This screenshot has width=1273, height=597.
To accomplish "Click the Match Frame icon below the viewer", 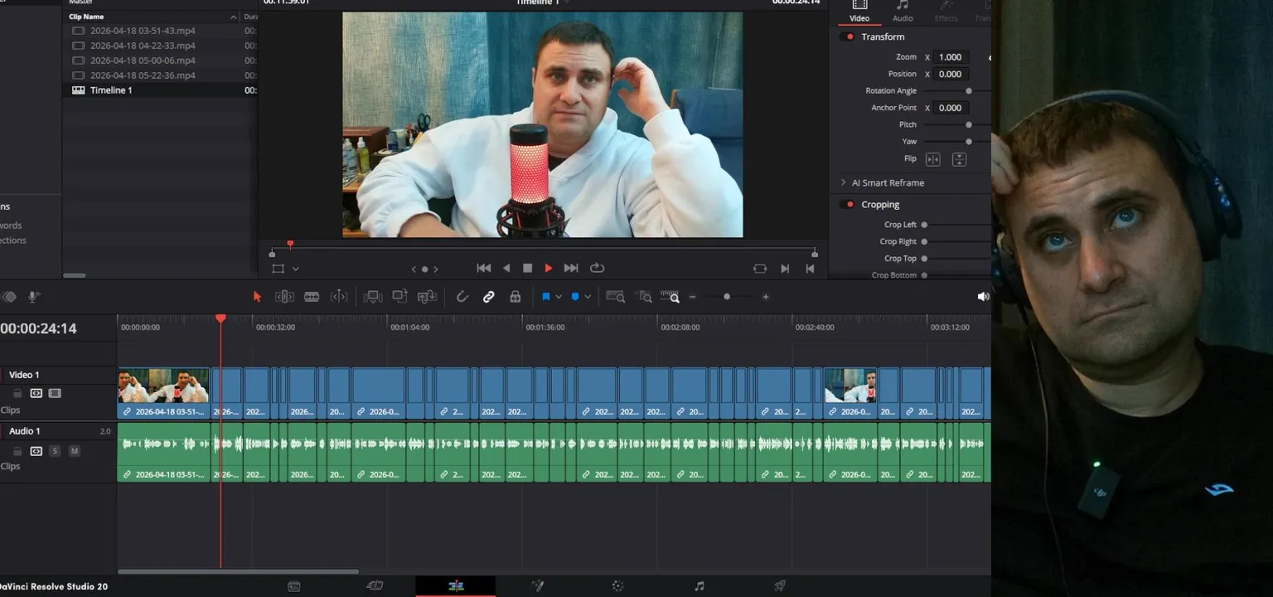I will coord(760,269).
